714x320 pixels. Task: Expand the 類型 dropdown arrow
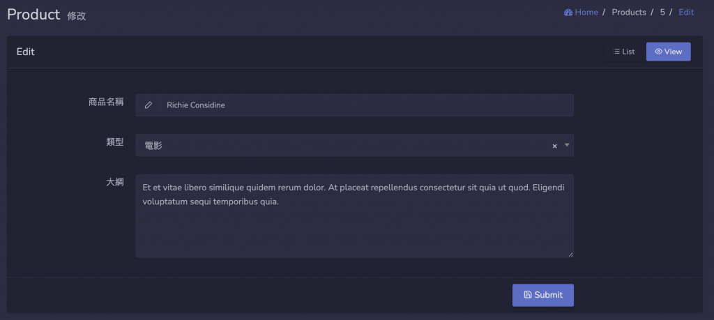coord(567,145)
